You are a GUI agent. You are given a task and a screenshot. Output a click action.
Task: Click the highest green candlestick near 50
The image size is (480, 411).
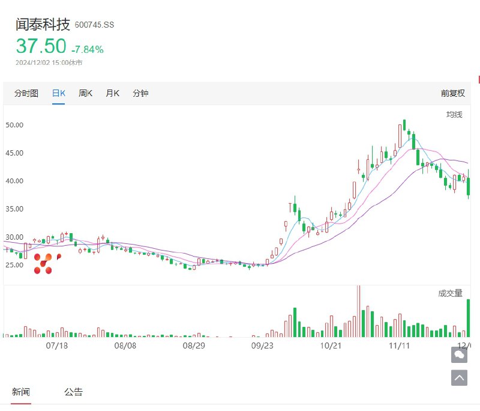click(x=404, y=125)
